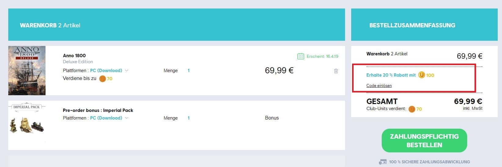The width and height of the screenshot is (502, 167).
Task: Click the Units coin icon beside 70 in the Anno row
Action: pos(103,79)
